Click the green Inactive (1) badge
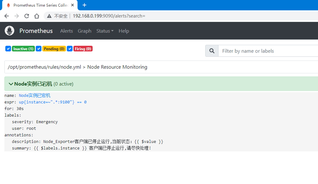Screen dimensions: 318x184 (23, 49)
